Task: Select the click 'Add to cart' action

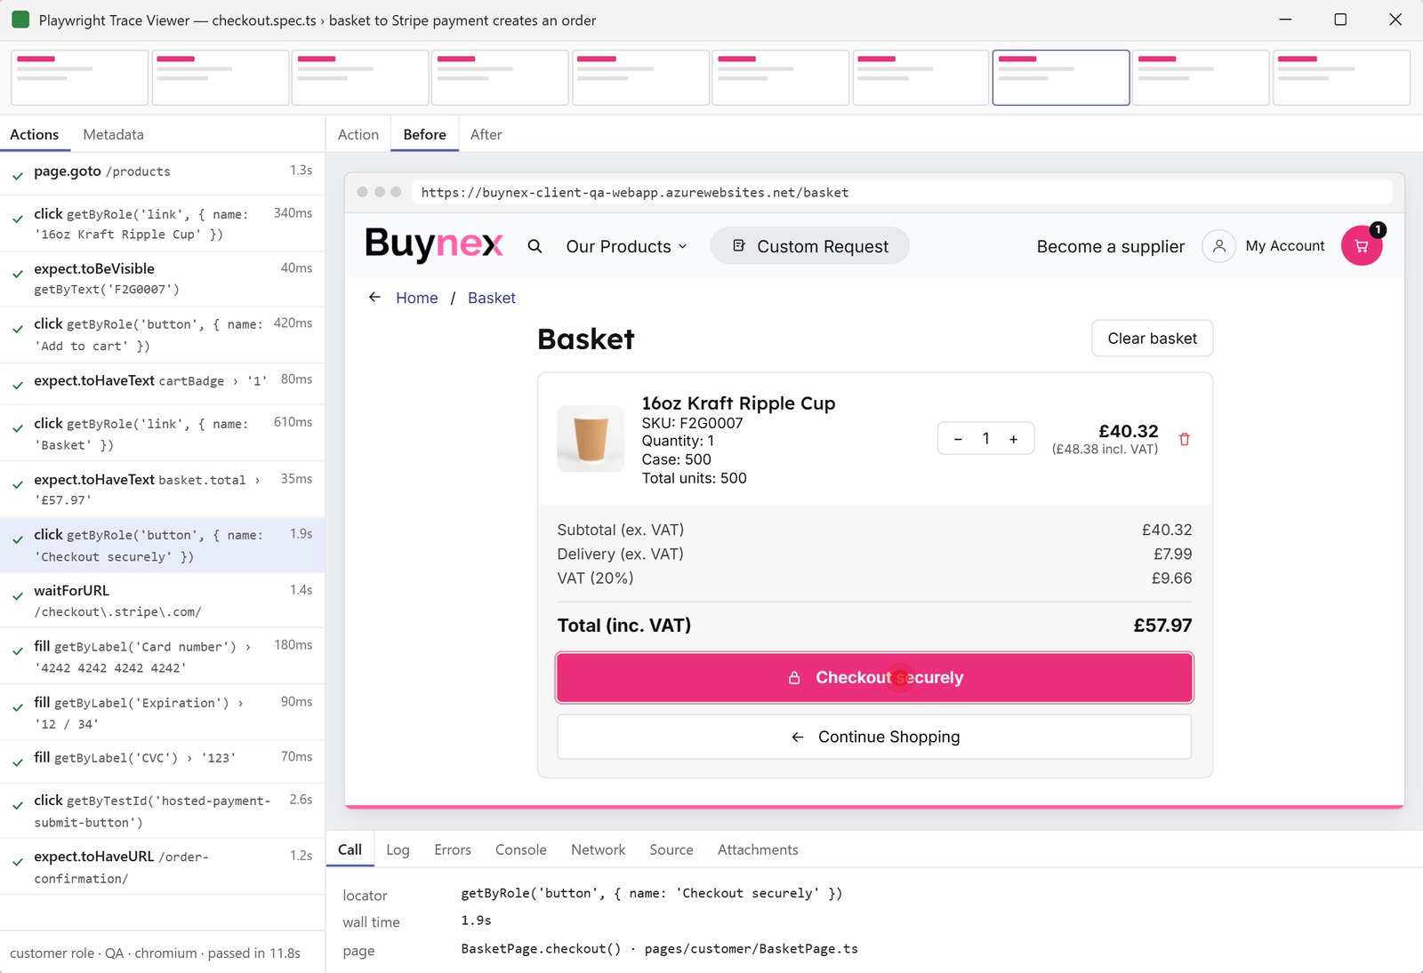Action: 162,335
